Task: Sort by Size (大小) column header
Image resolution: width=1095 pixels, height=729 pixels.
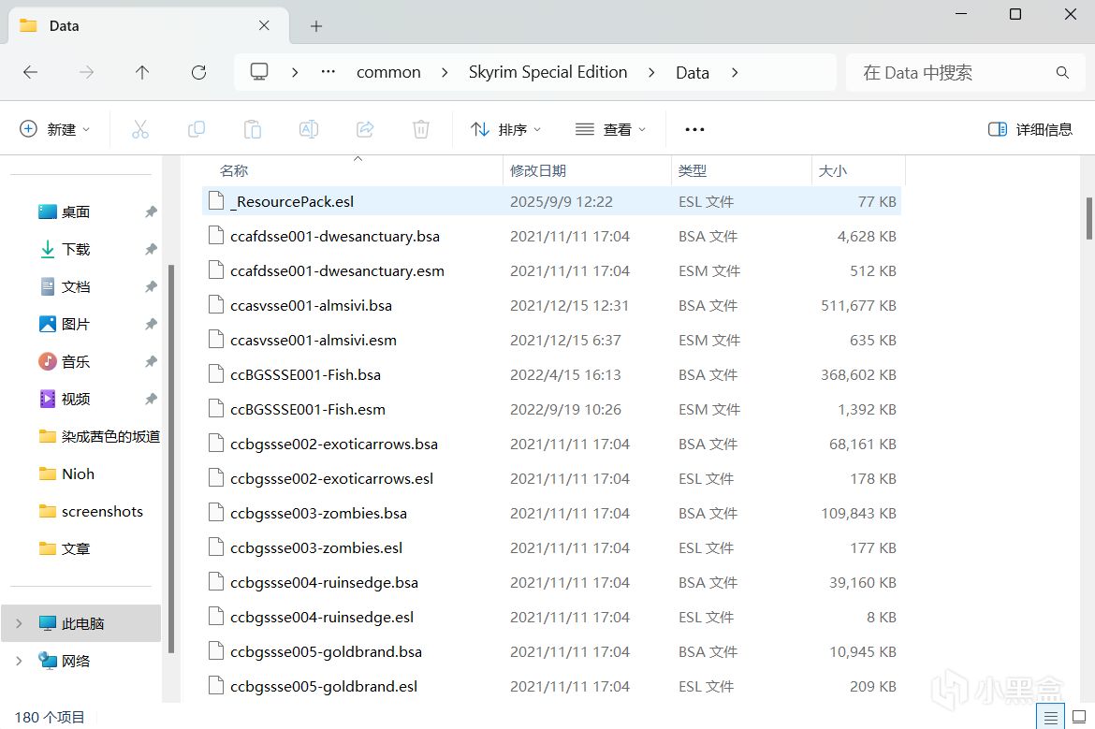Action: coord(858,170)
